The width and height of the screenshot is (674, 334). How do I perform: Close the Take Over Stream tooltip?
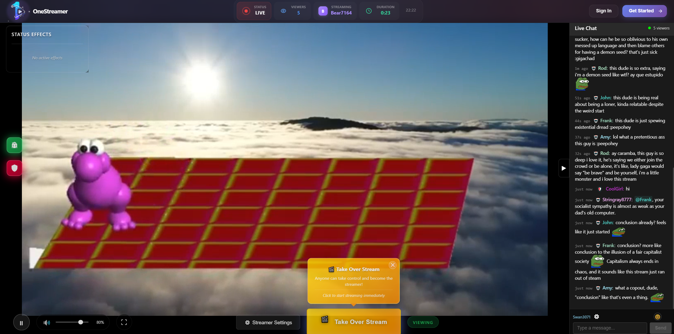(x=392, y=265)
